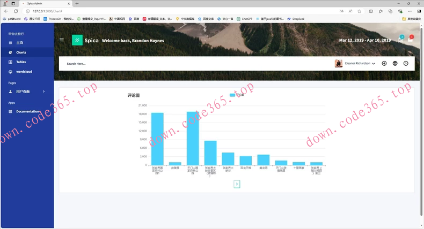The height and width of the screenshot is (229, 424).
Task: Add this page to favorites star
Action: tap(360, 11)
